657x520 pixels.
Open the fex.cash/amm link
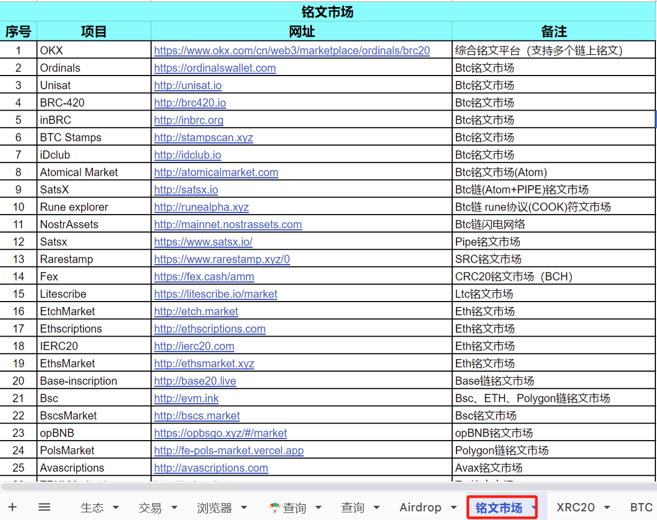click(x=204, y=276)
